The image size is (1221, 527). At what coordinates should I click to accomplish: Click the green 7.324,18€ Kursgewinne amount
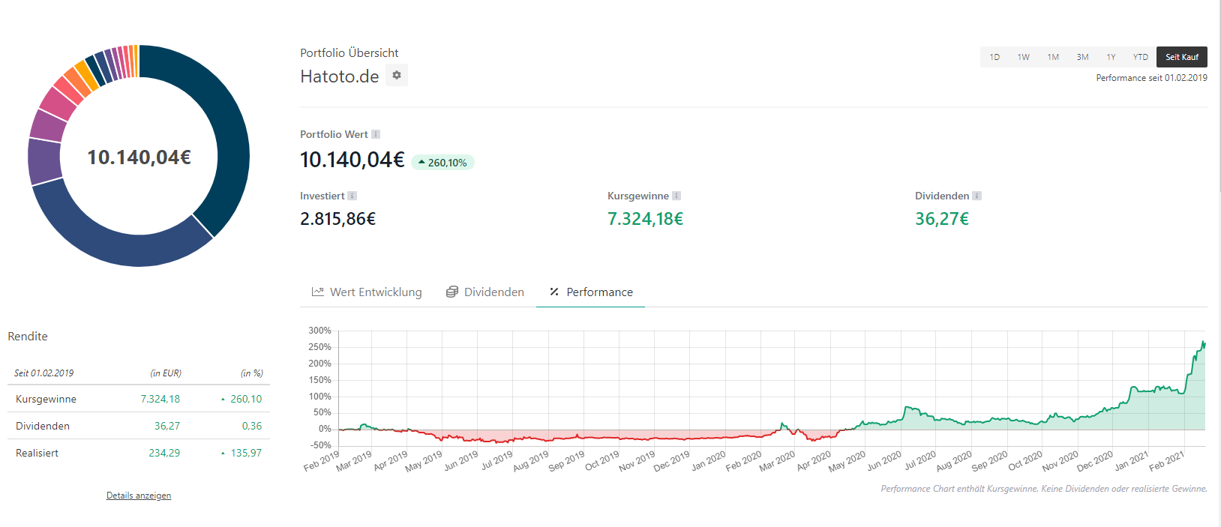coord(646,219)
